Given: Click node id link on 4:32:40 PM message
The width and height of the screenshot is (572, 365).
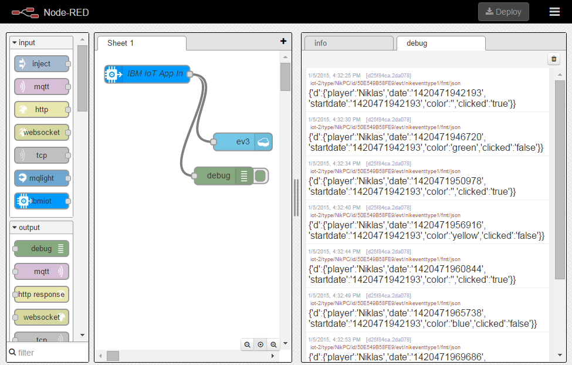Looking at the screenshot, I should (x=388, y=207).
